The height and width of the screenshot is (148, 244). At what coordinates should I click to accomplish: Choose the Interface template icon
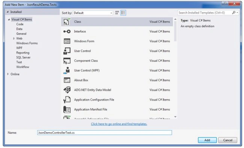click(x=67, y=31)
